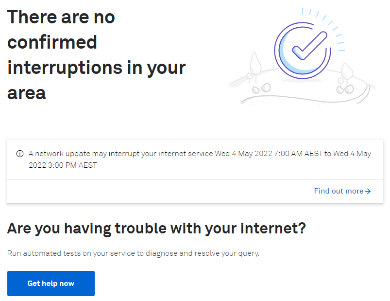Click the small bushes right of the checkmark
The image size is (390, 301).
(x=345, y=89)
